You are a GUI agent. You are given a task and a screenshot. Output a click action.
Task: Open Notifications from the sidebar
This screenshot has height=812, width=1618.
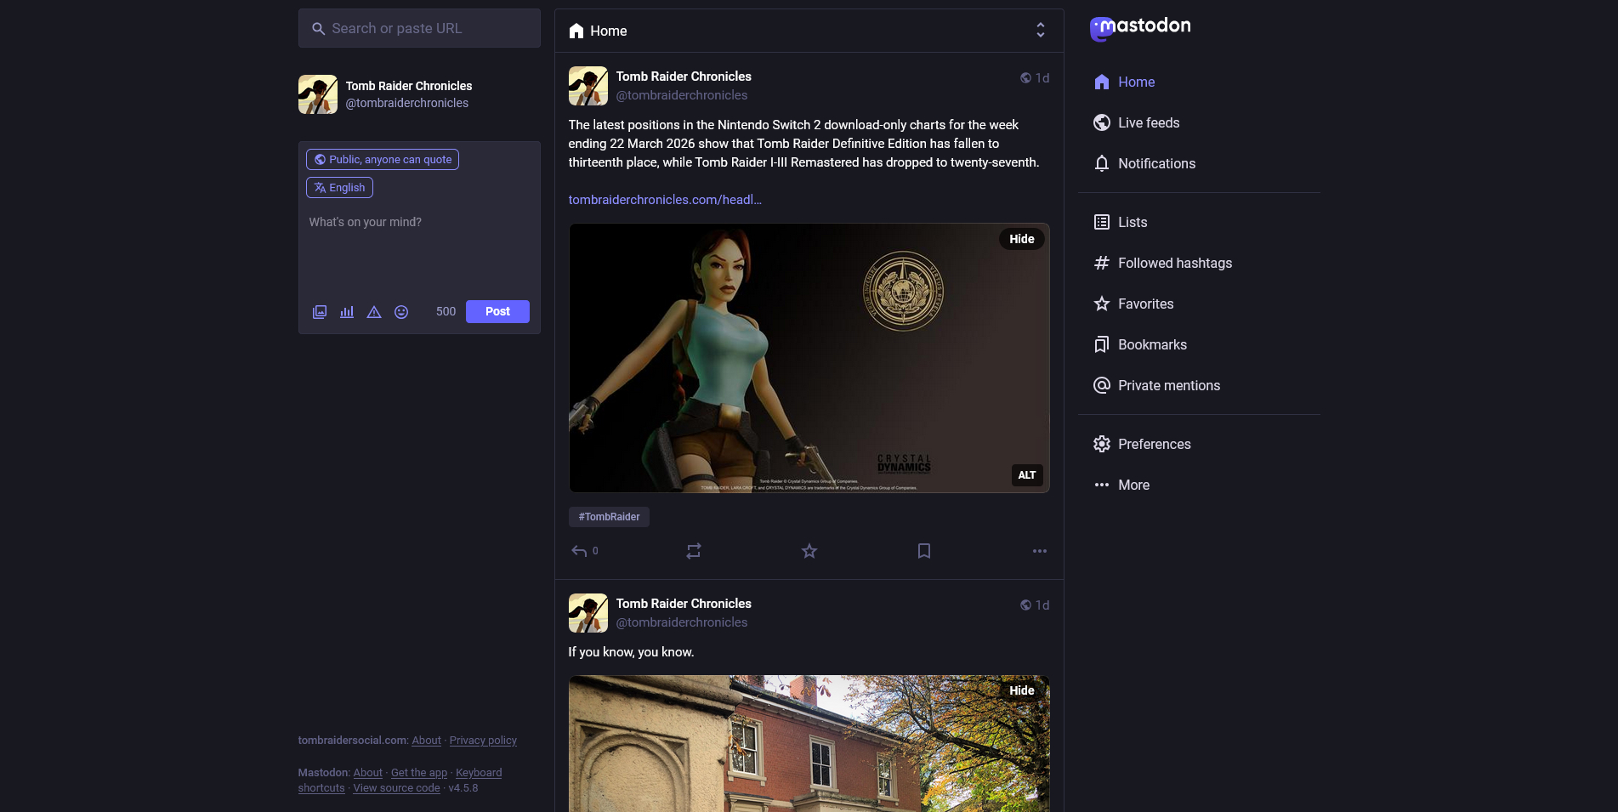[1156, 163]
